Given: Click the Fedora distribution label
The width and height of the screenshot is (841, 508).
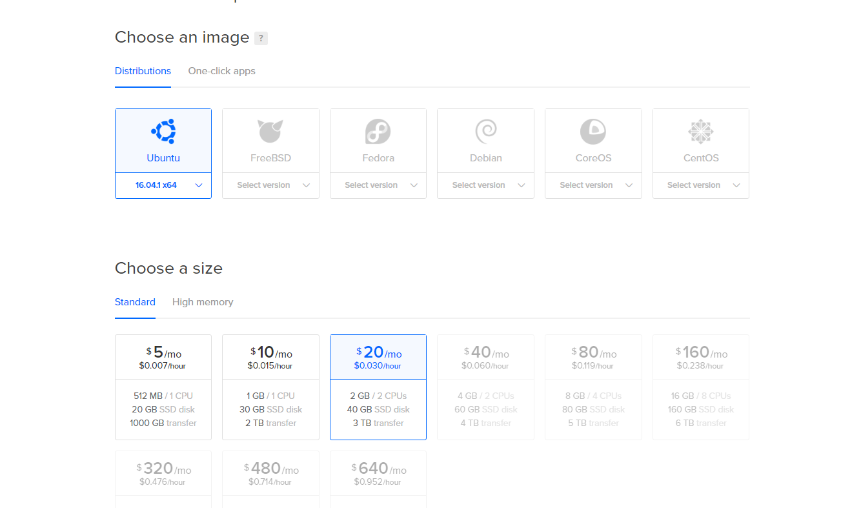Looking at the screenshot, I should 378,158.
